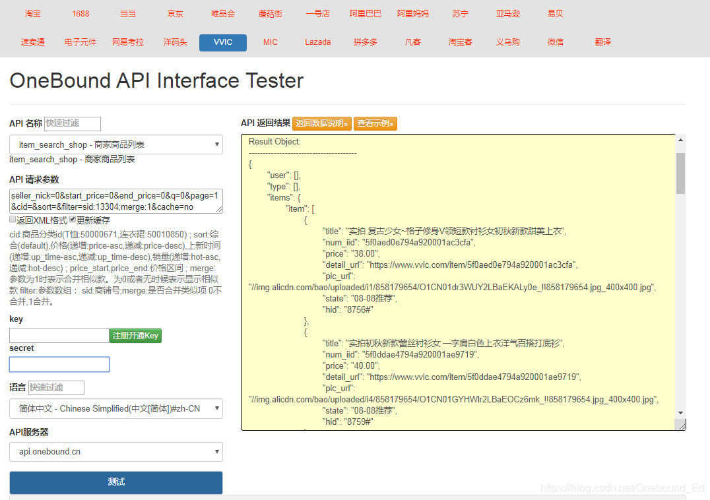Focus the API 名称 quick filter field
710x500 pixels.
click(73, 123)
